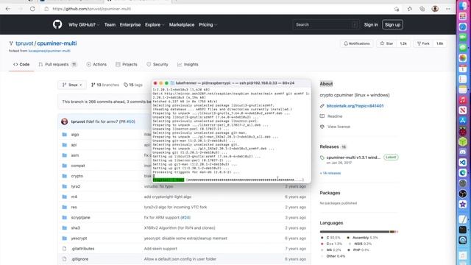Select the .gitattributes file icon
The height and width of the screenshot is (265, 471).
[64, 249]
